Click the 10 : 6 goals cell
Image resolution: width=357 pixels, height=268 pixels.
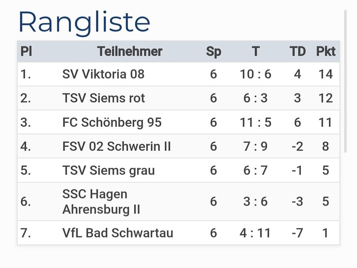click(255, 74)
